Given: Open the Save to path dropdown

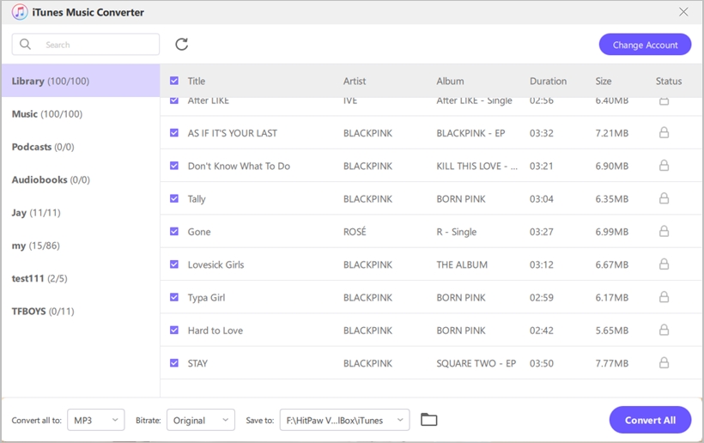Looking at the screenshot, I should (x=344, y=420).
